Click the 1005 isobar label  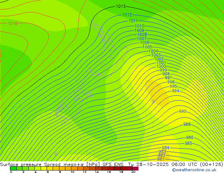(x=147, y=47)
